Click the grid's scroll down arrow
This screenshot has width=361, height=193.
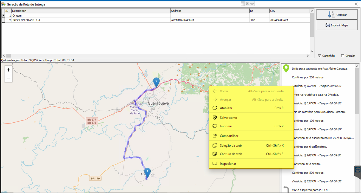[312, 51]
